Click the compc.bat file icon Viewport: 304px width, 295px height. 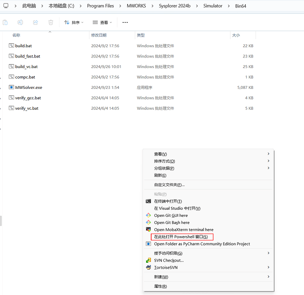11,77
